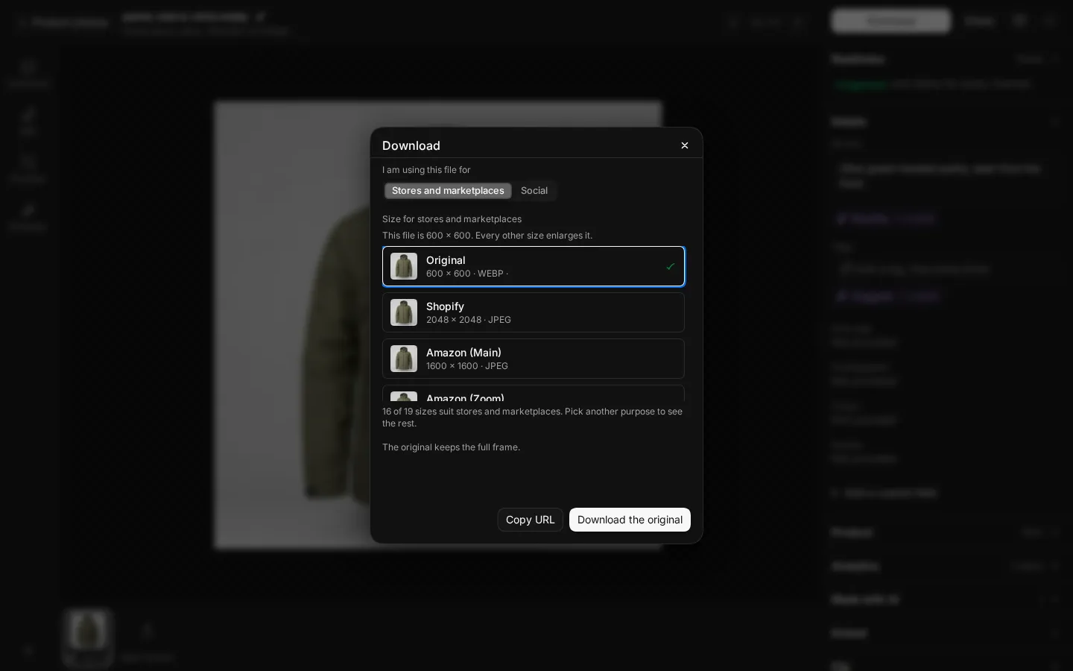Image resolution: width=1073 pixels, height=671 pixels.
Task: Click the note "This file is 600 × 600"
Action: [x=427, y=236]
